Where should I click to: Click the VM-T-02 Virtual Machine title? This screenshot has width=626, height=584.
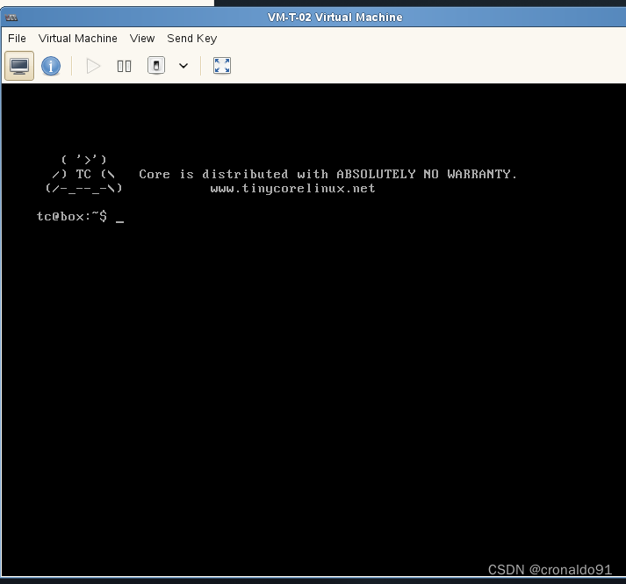coord(335,18)
